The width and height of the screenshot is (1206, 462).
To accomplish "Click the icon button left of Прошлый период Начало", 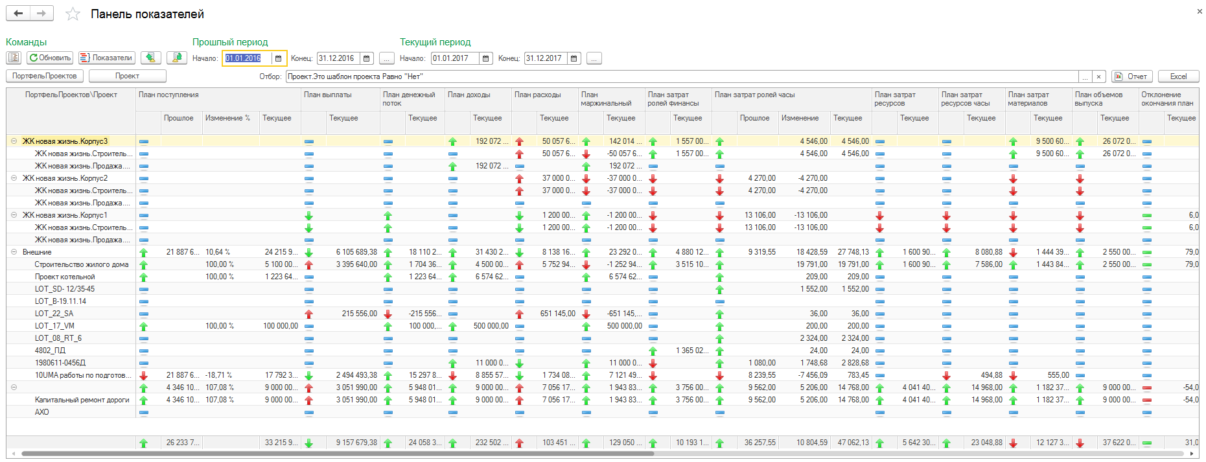I will pyautogui.click(x=177, y=58).
